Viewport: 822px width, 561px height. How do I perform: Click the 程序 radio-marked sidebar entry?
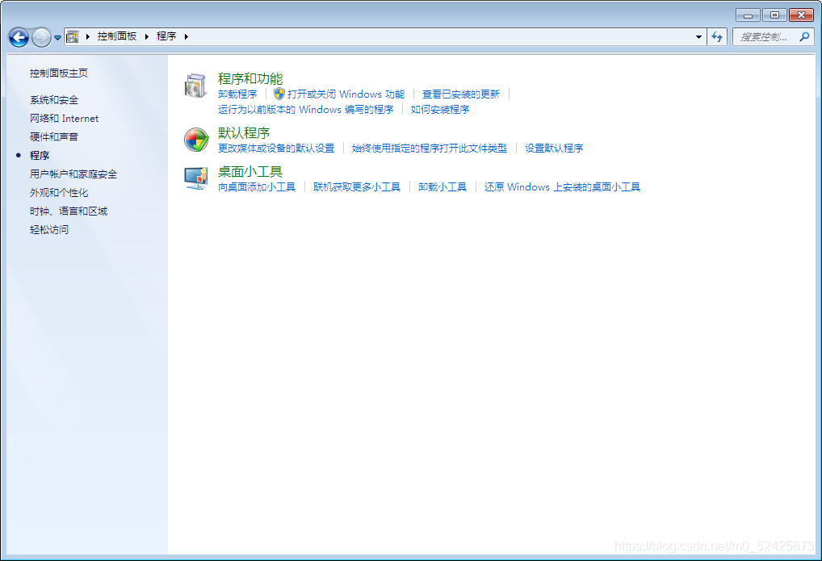tap(39, 155)
